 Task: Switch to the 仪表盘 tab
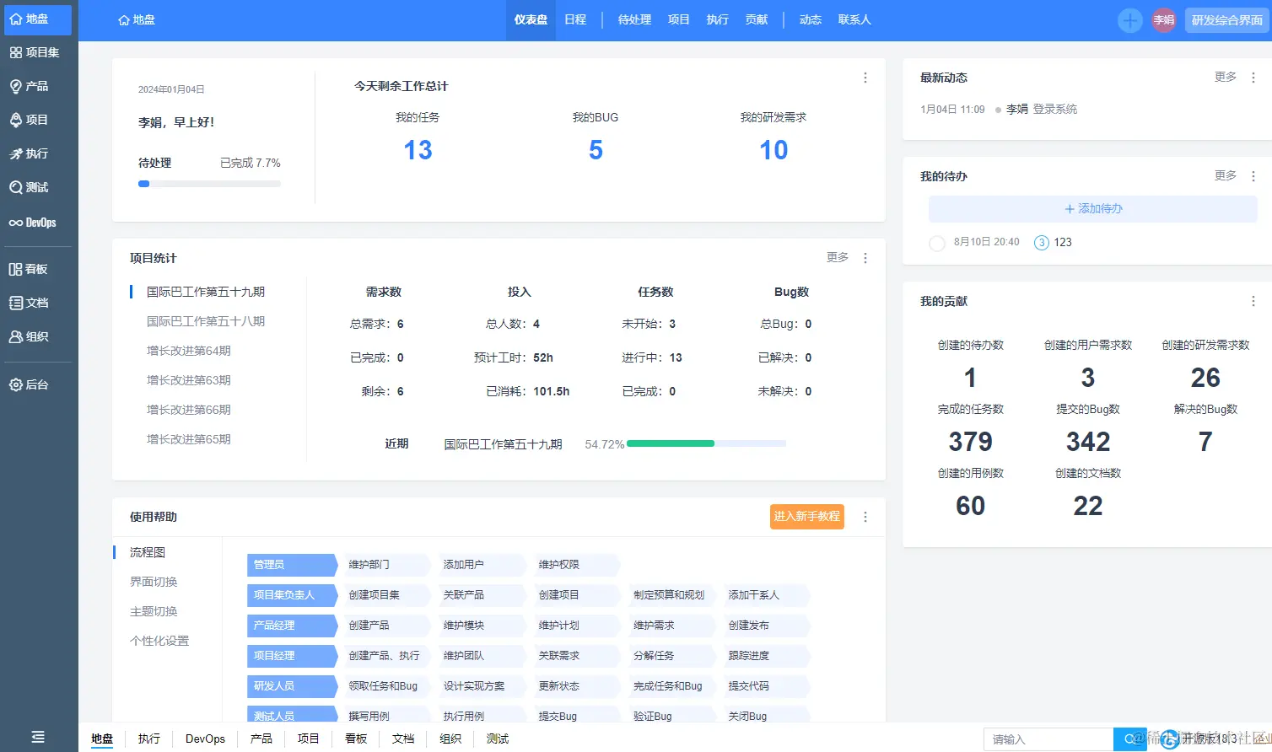pos(531,20)
